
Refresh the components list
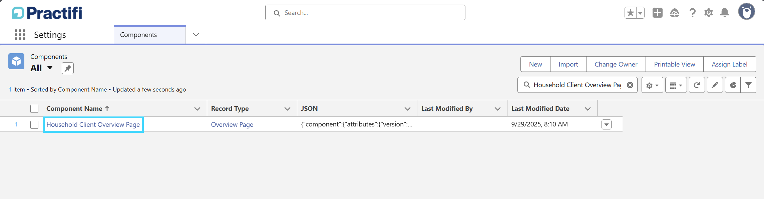(697, 85)
